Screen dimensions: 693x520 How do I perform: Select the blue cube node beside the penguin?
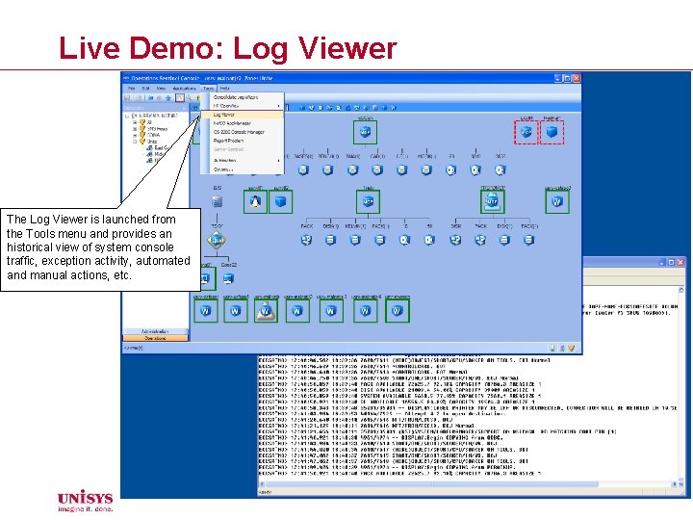tap(280, 201)
